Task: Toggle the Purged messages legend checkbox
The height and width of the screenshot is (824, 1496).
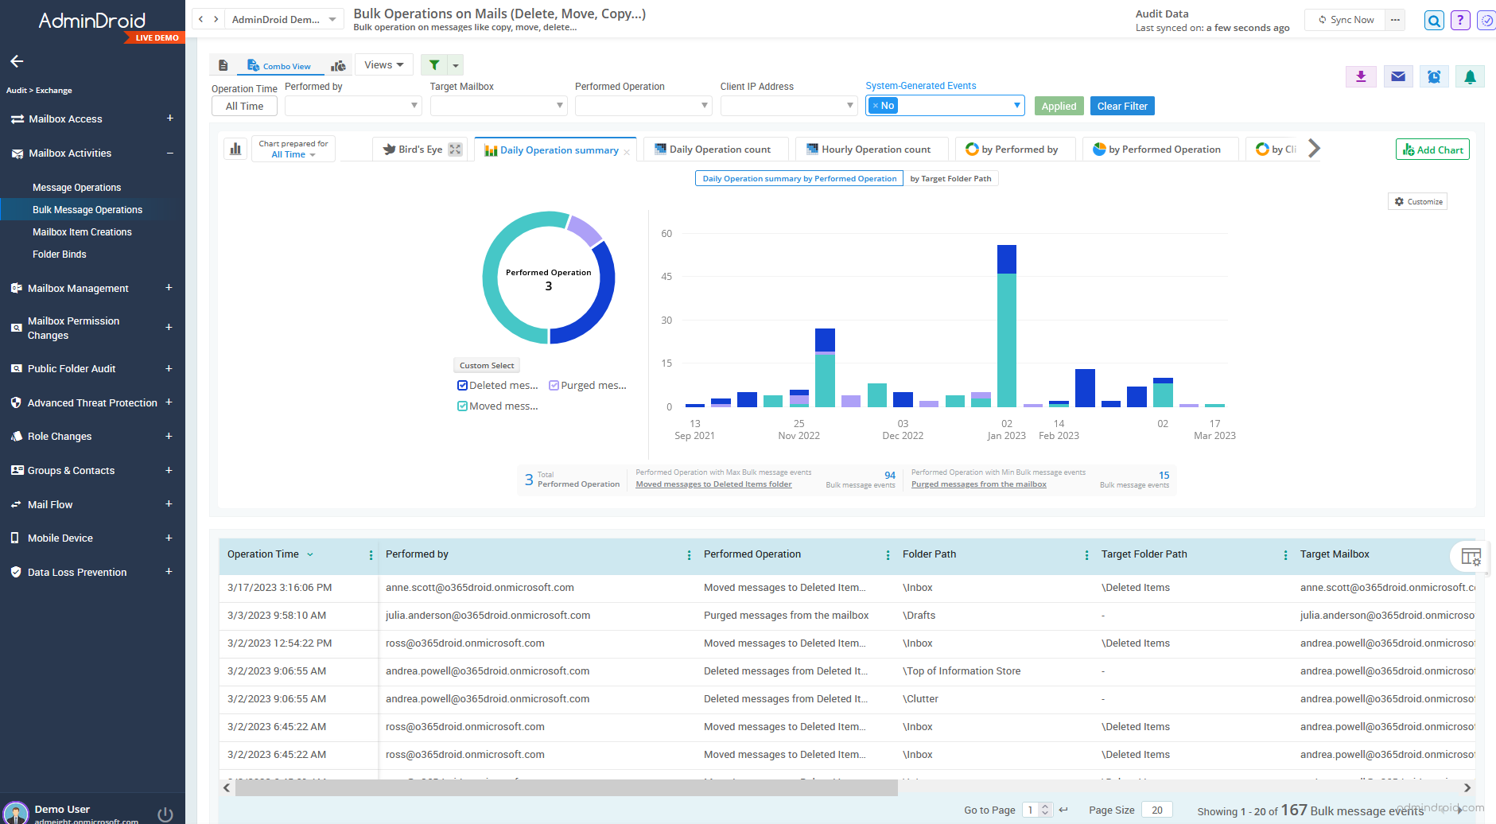Action: pyautogui.click(x=554, y=385)
